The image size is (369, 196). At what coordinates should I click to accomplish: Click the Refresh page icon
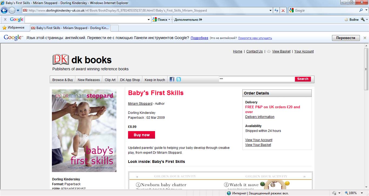(276, 10)
